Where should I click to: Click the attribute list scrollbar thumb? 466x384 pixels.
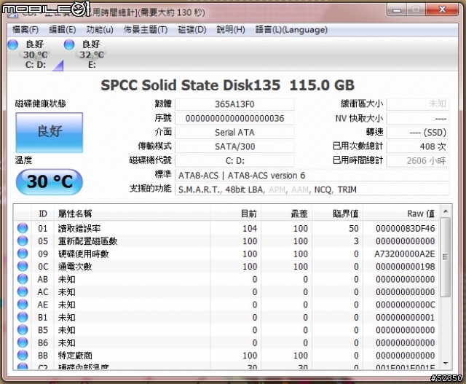click(x=445, y=257)
